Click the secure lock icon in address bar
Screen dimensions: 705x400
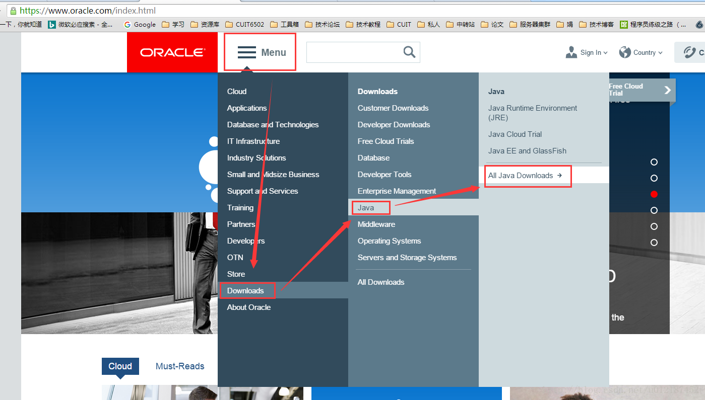13,11
